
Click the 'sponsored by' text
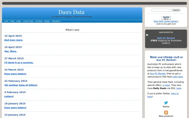tap(166, 32)
